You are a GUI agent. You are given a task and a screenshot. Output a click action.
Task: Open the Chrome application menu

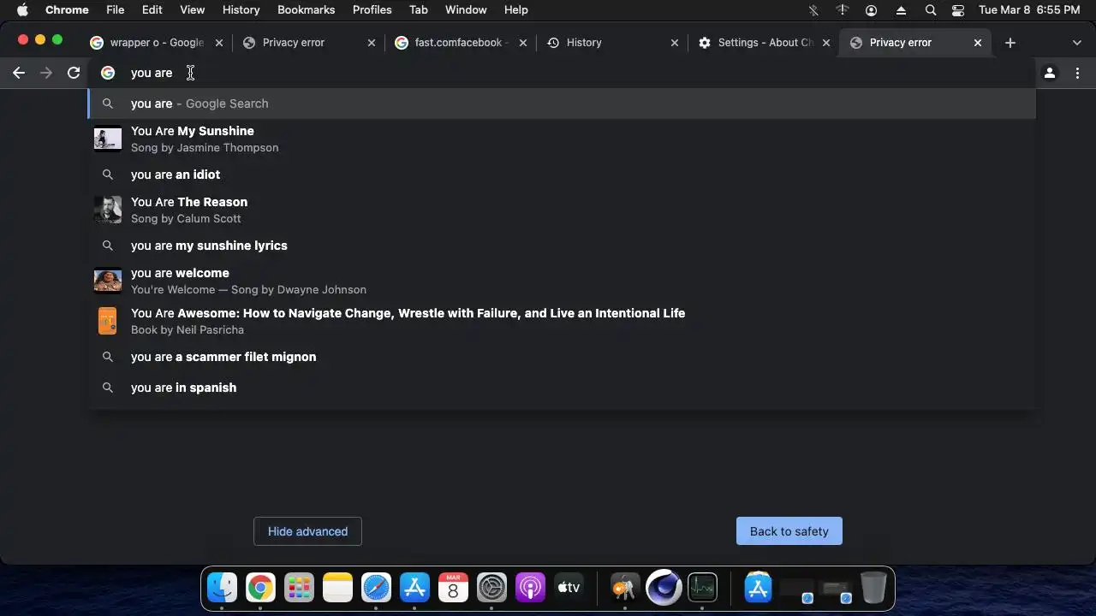click(x=67, y=10)
